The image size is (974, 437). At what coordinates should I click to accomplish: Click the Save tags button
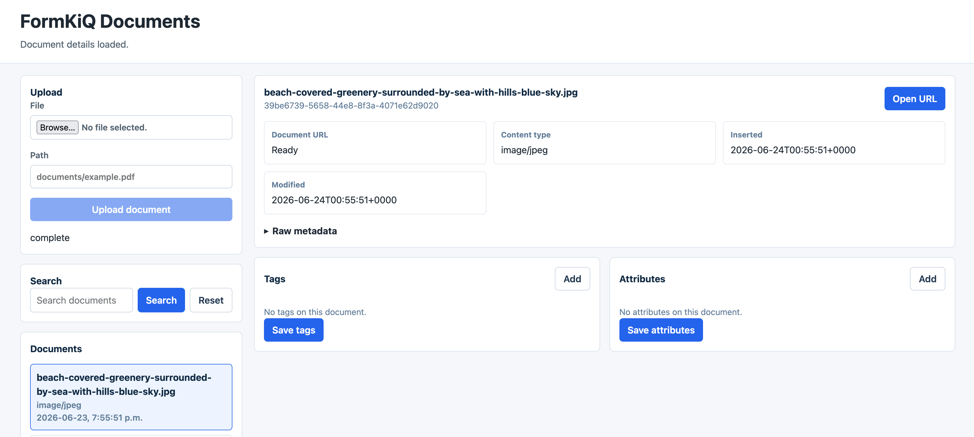click(293, 330)
